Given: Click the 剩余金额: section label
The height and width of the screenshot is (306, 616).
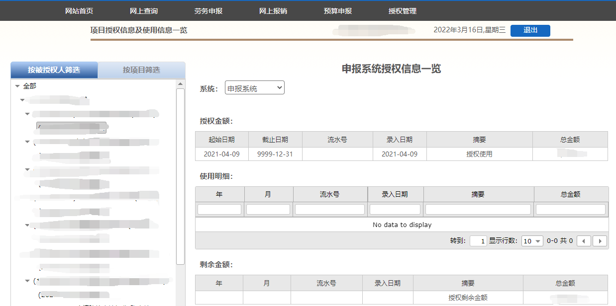Looking at the screenshot, I should tap(216, 265).
